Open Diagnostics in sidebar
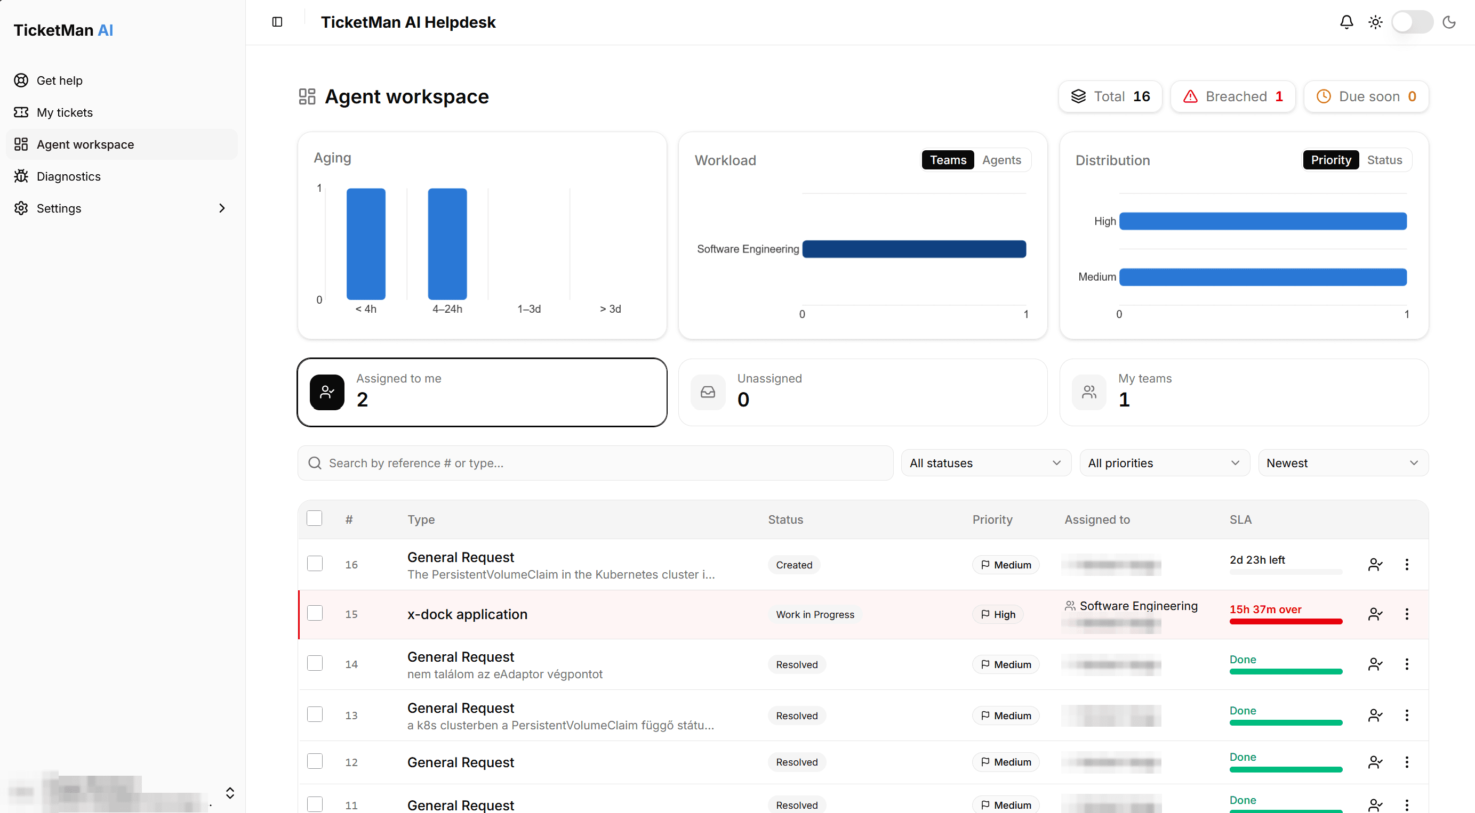Viewport: 1475px width, 813px height. (122, 176)
